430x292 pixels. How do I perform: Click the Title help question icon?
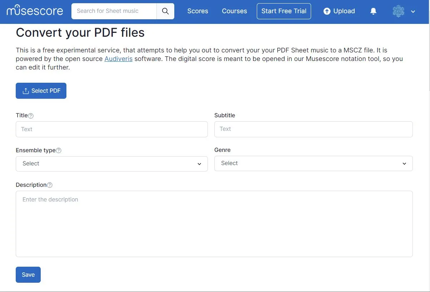31,116
